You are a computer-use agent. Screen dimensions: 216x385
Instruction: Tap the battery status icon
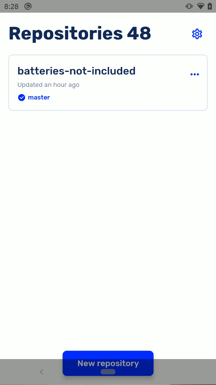pyautogui.click(x=210, y=6)
